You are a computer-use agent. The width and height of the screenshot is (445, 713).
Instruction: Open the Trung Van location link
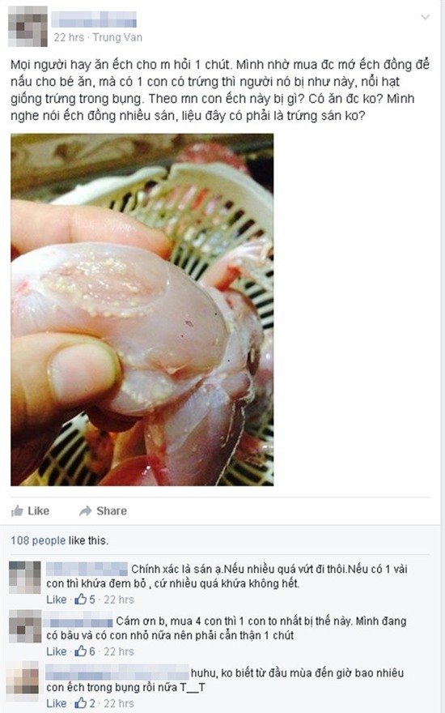tap(117, 37)
